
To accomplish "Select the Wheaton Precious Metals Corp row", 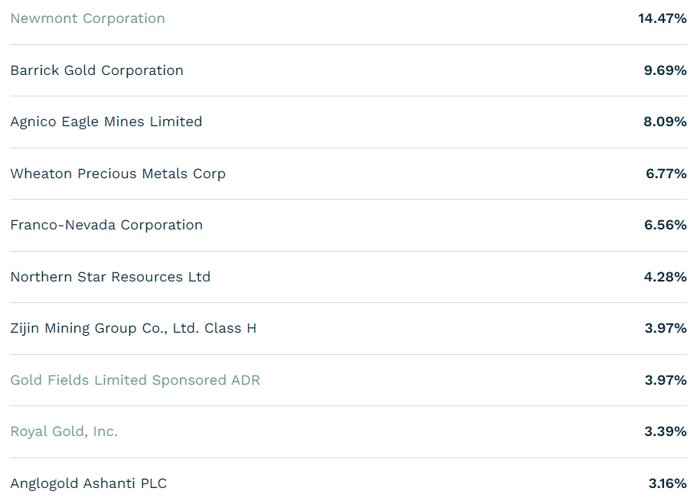I will [348, 174].
